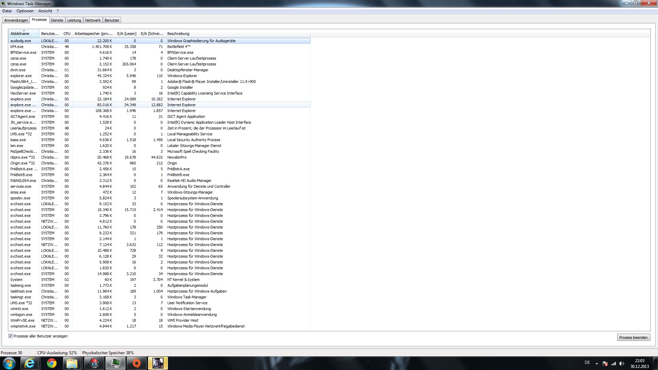658x370 pixels.
Task: Switch to the Dienste tab
Action: tap(57, 20)
